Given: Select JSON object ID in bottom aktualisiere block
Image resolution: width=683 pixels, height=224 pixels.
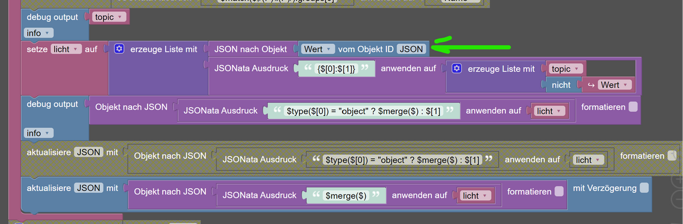Looking at the screenshot, I should point(89,188).
